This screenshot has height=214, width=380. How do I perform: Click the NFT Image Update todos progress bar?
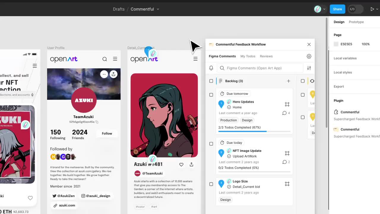click(x=254, y=172)
